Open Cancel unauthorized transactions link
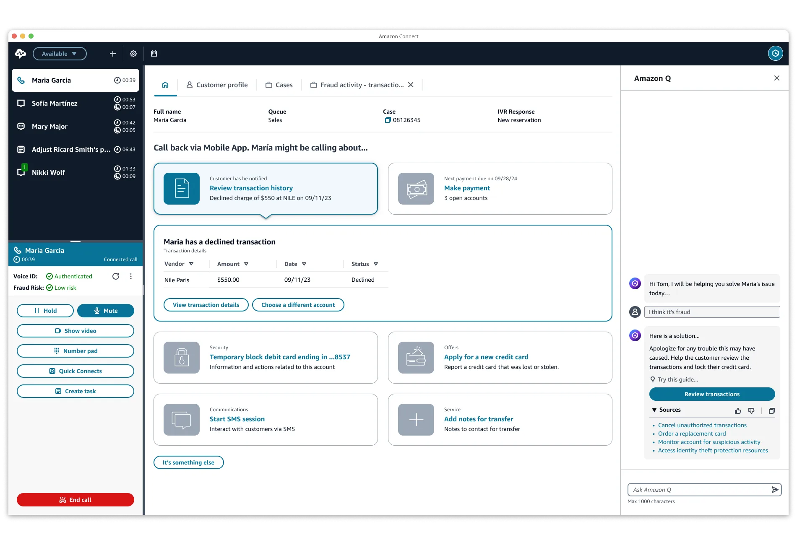Viewport: 797px width, 545px height. pos(702,425)
